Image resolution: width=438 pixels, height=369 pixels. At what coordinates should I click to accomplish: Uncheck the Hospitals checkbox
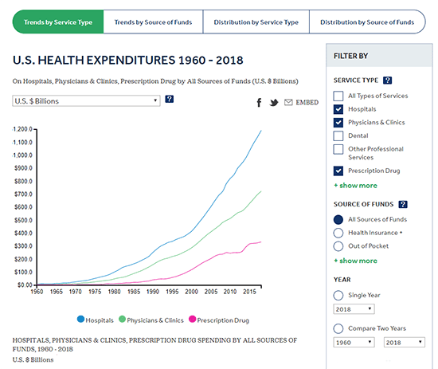pyautogui.click(x=338, y=109)
